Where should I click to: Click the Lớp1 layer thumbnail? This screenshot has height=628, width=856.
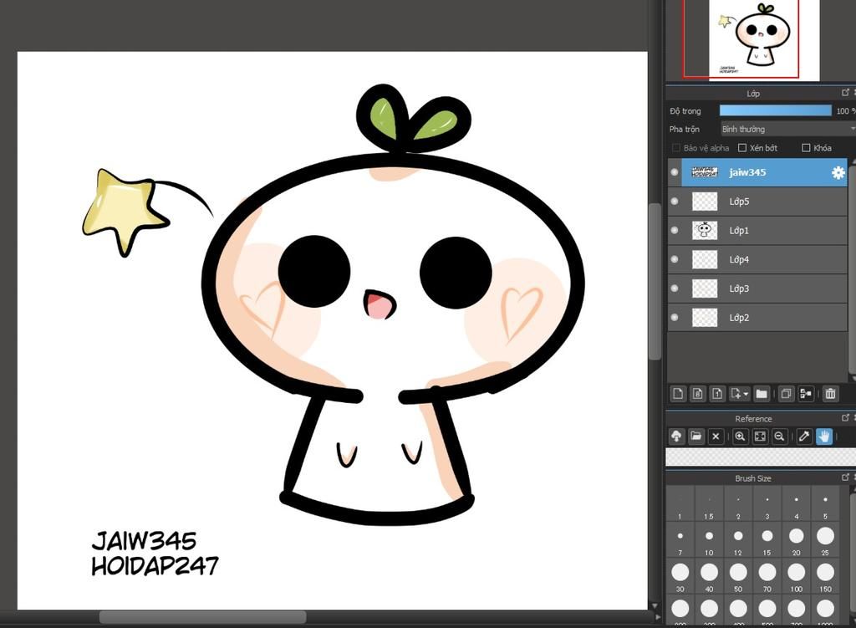(704, 231)
